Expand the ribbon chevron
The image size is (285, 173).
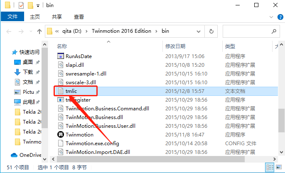pos(271,17)
